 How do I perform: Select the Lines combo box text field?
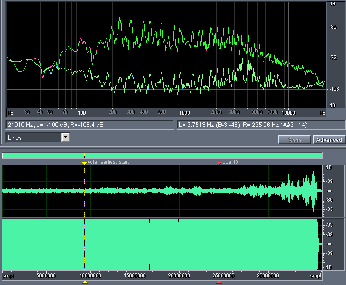(34, 138)
